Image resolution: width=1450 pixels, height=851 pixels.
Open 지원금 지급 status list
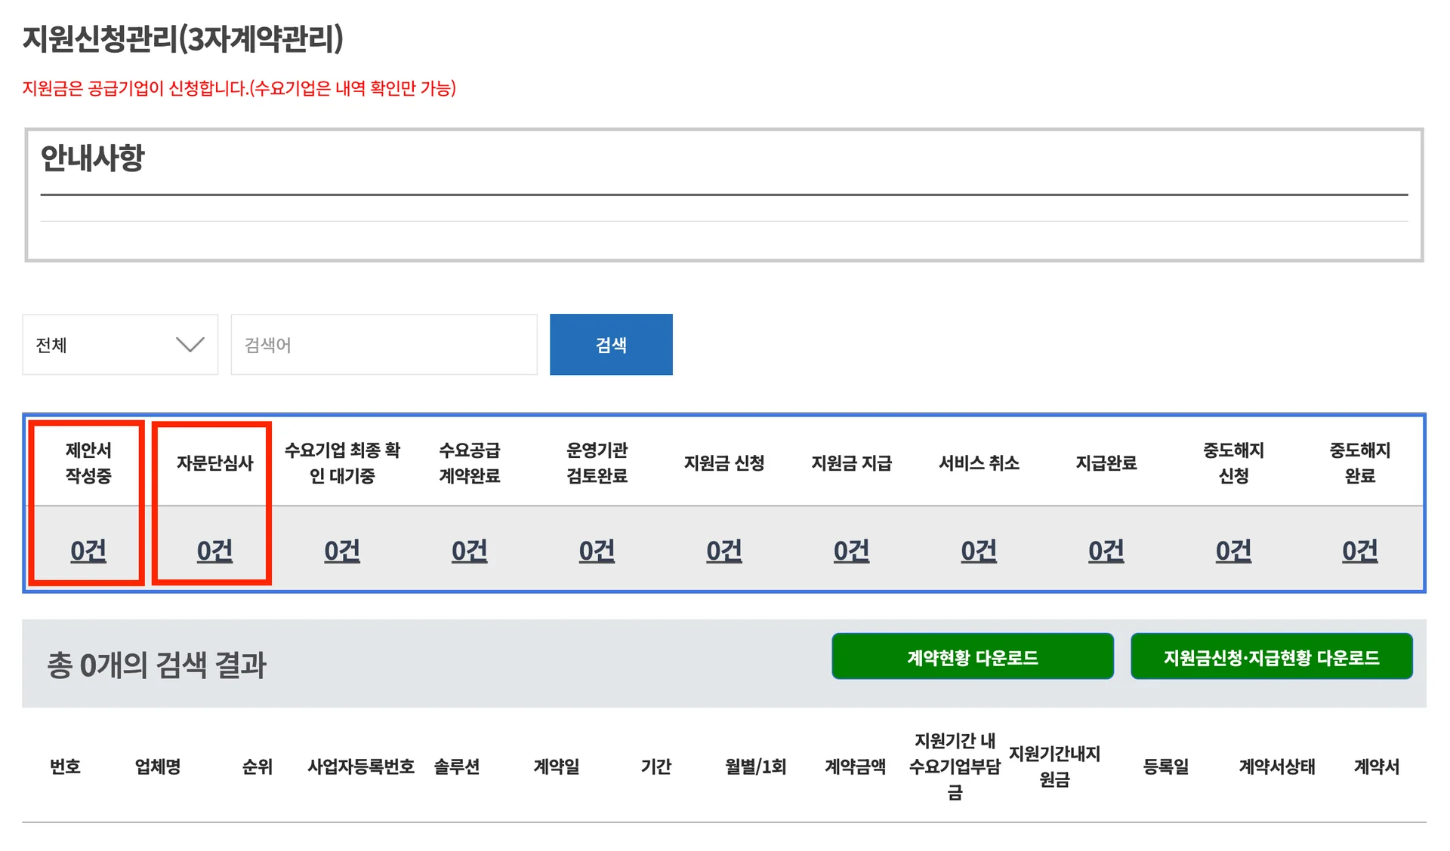[x=850, y=550]
